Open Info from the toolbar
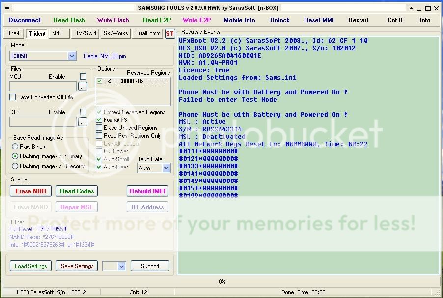The image size is (443, 298). pos(425,20)
